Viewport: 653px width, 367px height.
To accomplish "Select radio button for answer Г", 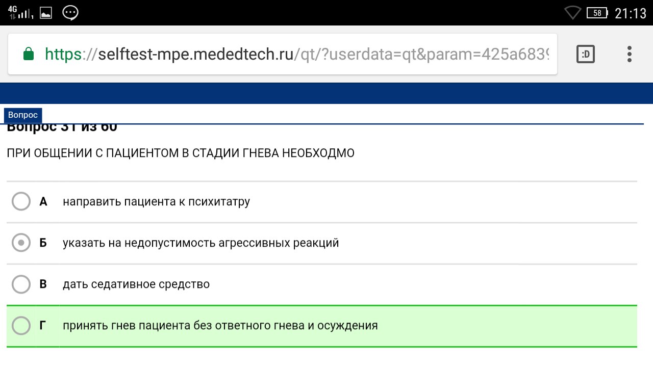I will (x=21, y=325).
